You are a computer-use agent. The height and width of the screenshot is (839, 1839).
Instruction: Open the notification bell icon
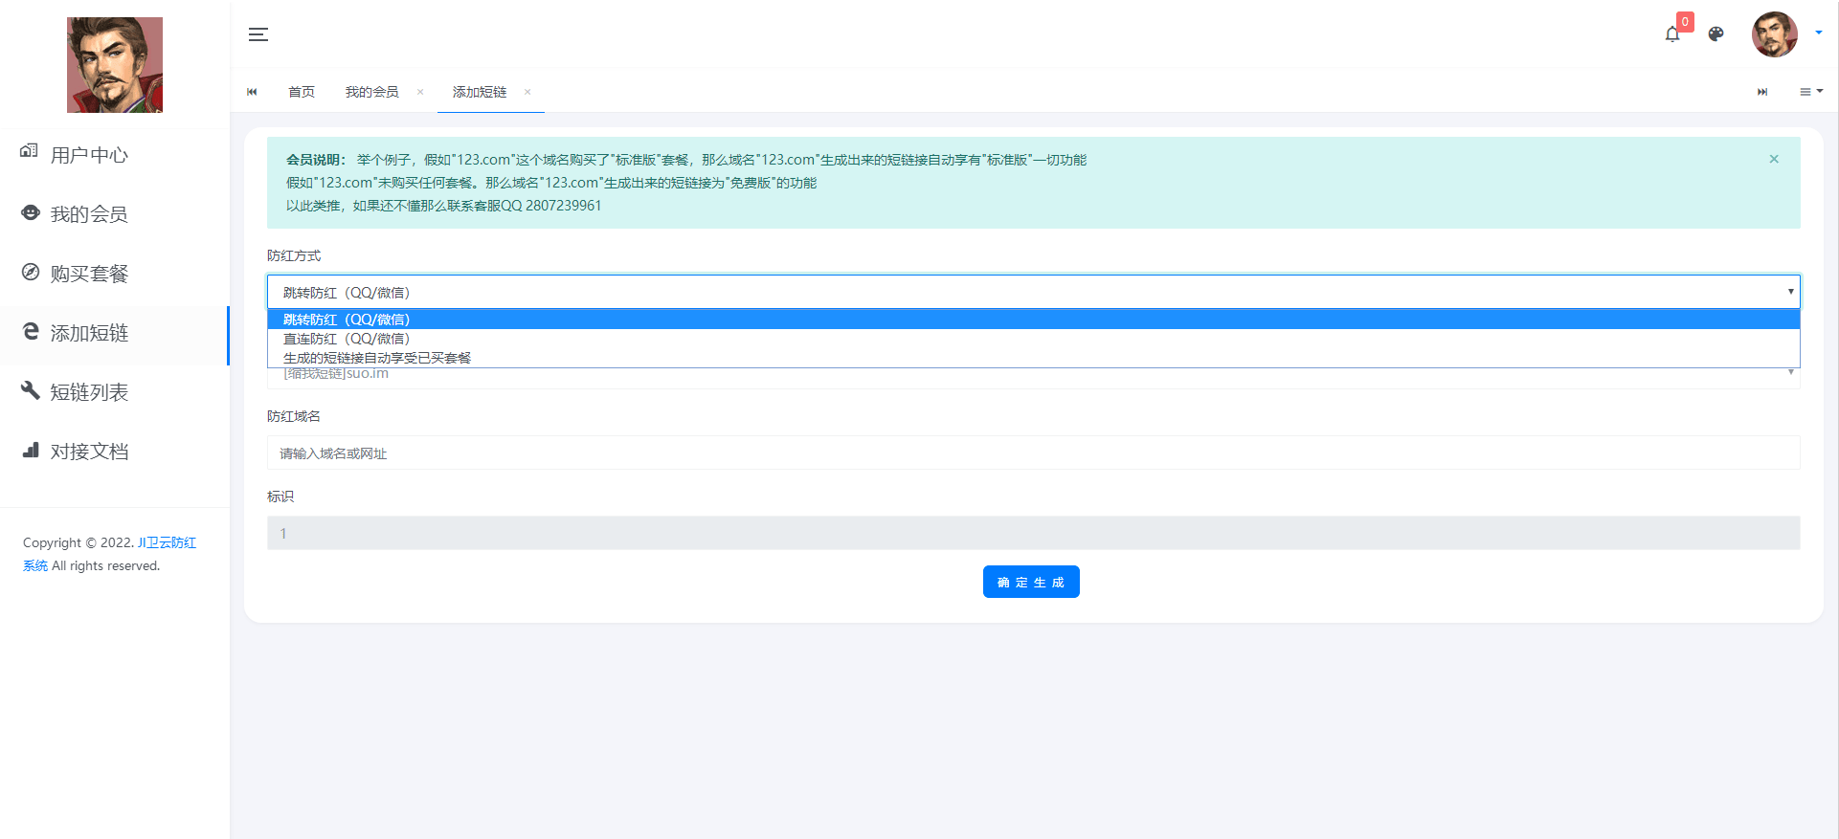(x=1671, y=34)
